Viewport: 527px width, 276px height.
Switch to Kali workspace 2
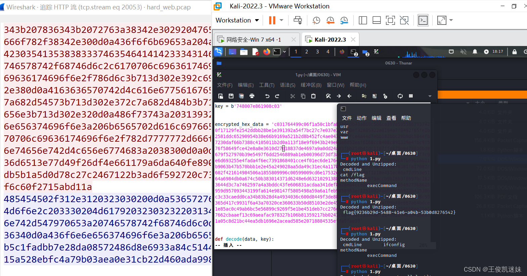[x=307, y=52]
